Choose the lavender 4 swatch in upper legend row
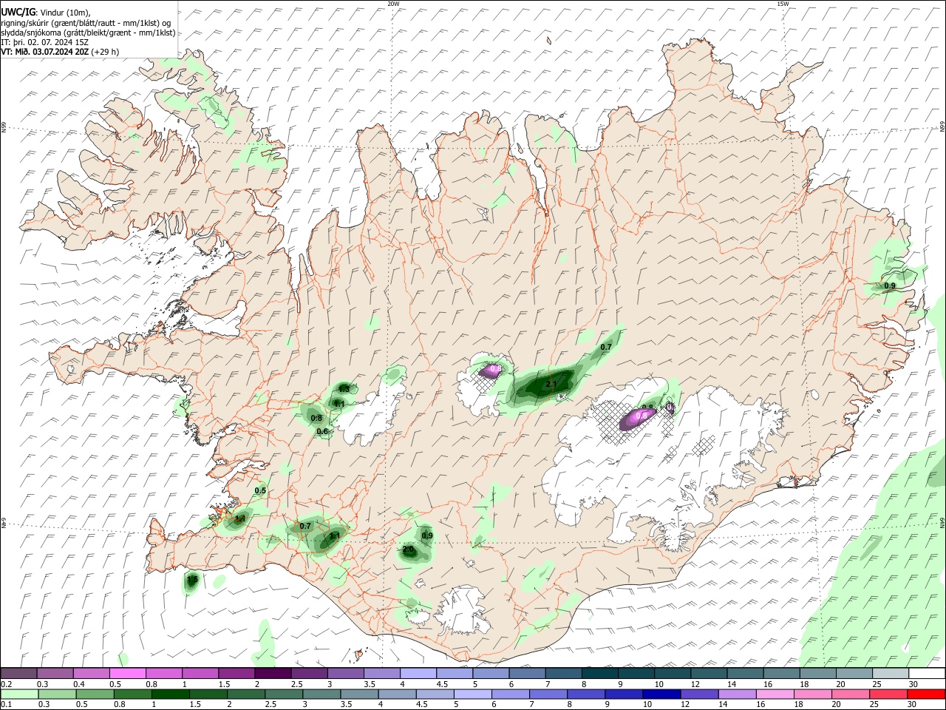Screen dimensions: 946x710 pyautogui.click(x=418, y=674)
